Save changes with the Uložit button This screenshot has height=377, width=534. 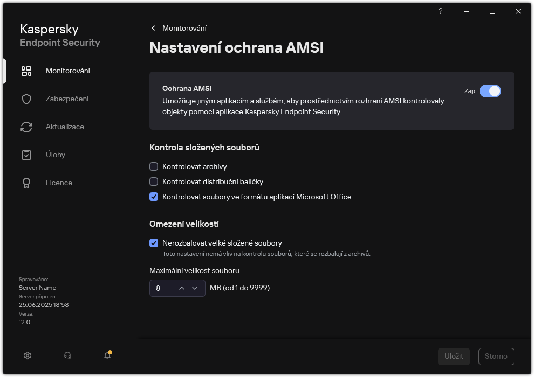coord(453,356)
